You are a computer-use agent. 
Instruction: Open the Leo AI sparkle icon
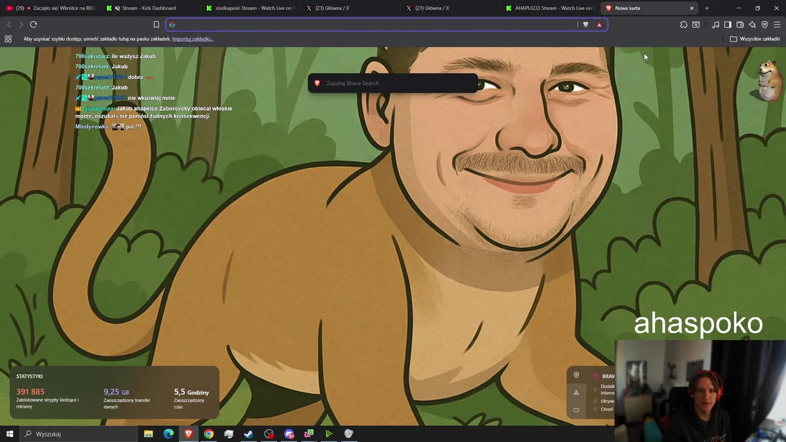click(x=752, y=25)
